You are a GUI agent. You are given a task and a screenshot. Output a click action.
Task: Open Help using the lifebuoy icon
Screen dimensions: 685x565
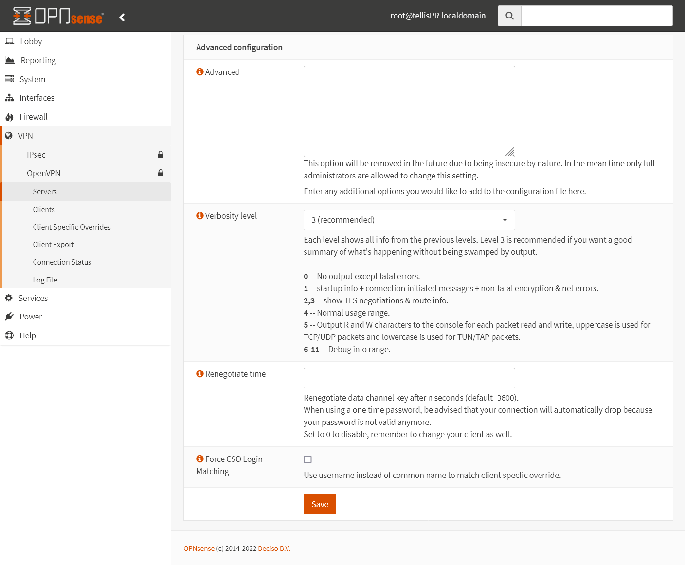point(10,335)
